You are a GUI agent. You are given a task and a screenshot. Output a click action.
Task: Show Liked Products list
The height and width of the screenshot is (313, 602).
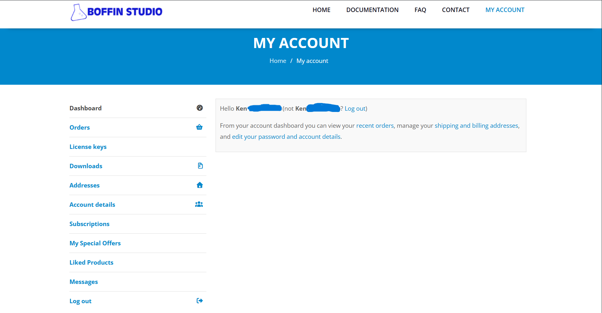click(91, 262)
